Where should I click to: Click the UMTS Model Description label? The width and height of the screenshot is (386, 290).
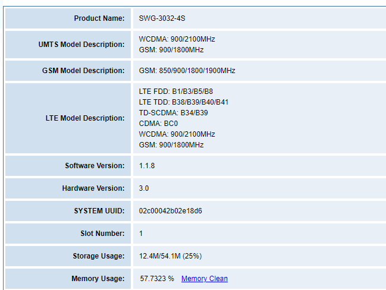coord(81,45)
